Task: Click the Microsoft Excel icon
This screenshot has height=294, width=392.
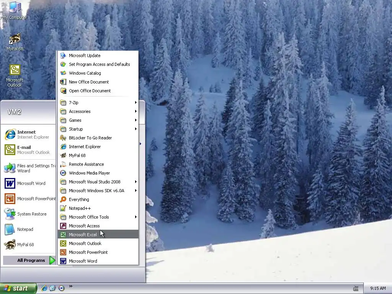Action: [63, 235]
